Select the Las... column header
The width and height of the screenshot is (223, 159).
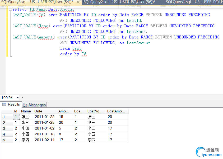79,111
